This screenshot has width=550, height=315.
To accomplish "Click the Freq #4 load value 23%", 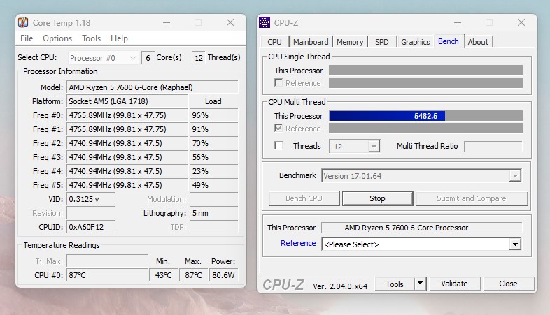I will click(214, 171).
